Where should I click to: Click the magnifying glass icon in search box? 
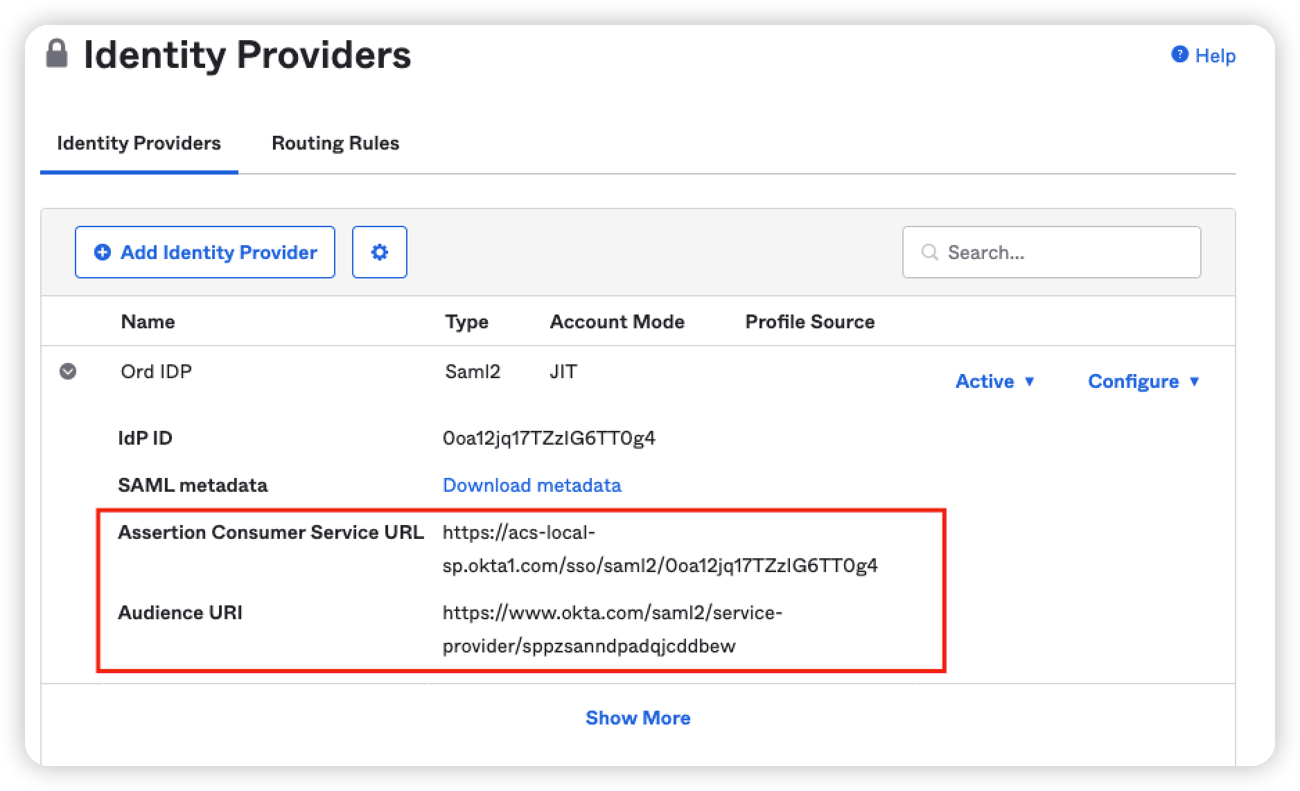click(x=930, y=252)
